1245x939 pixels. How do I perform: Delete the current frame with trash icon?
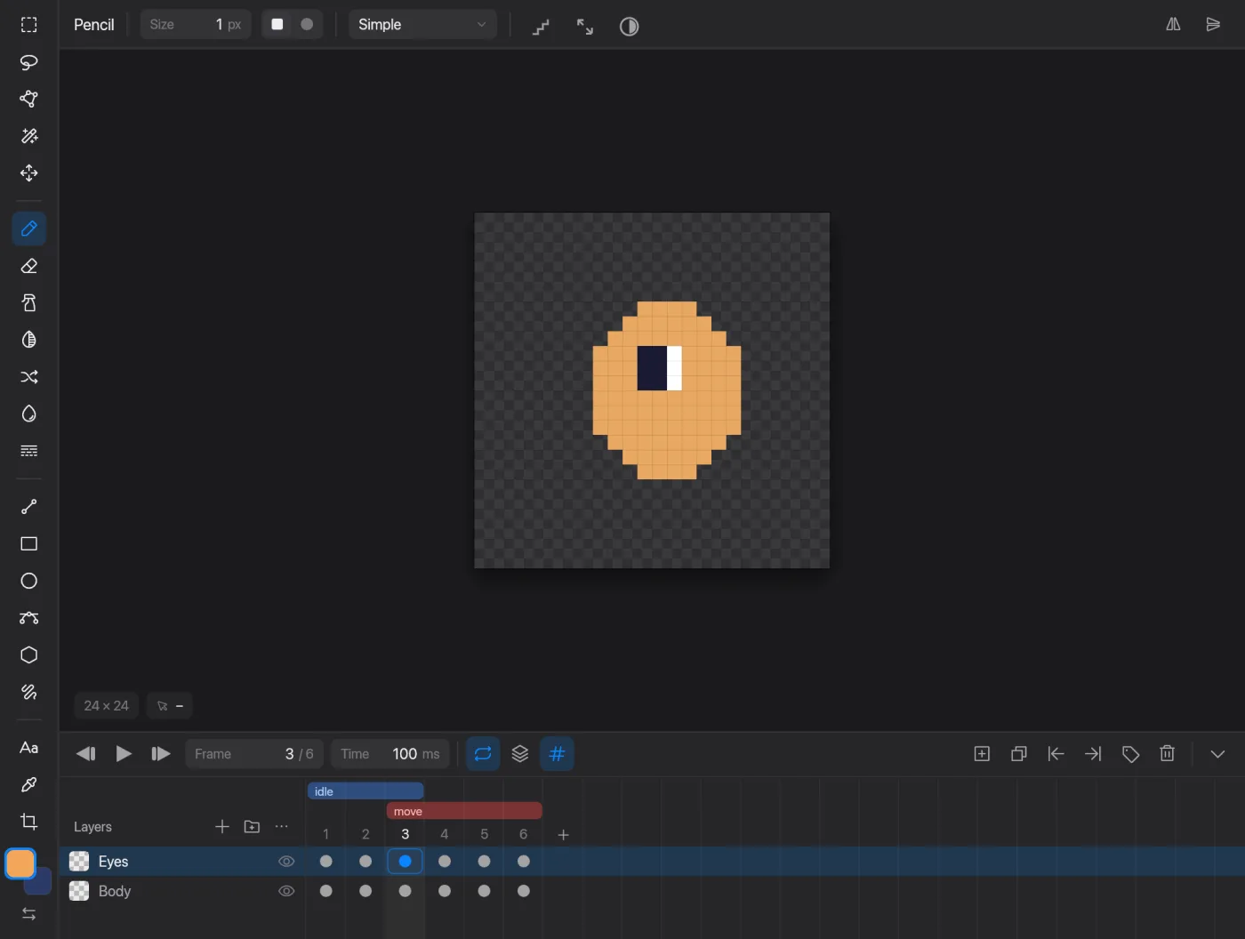(1168, 754)
